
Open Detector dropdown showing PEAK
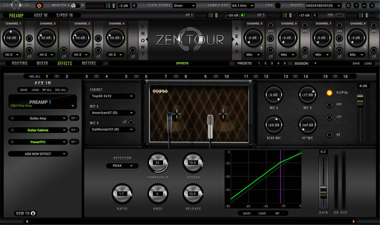click(x=122, y=166)
